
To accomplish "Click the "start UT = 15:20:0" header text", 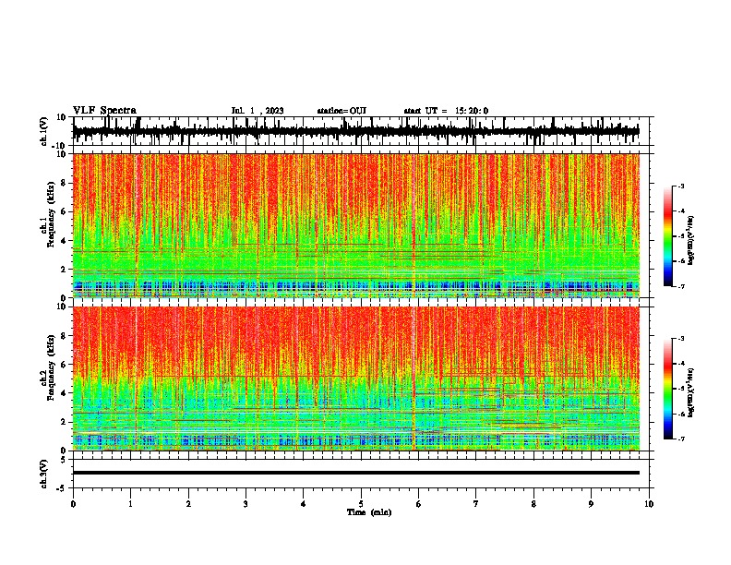I will point(446,111).
